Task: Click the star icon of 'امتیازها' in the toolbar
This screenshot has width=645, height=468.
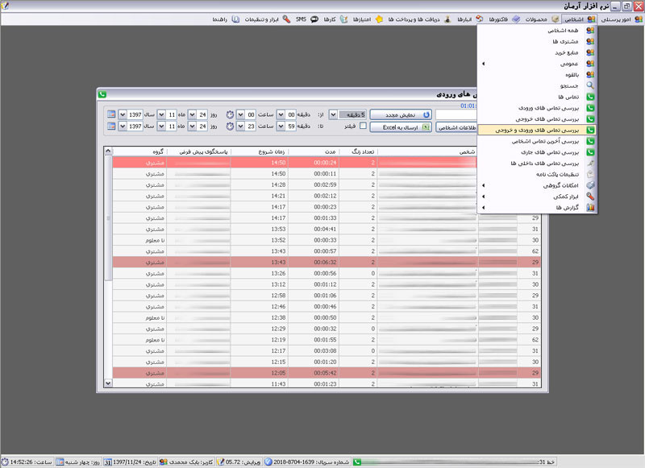Action: click(379, 19)
